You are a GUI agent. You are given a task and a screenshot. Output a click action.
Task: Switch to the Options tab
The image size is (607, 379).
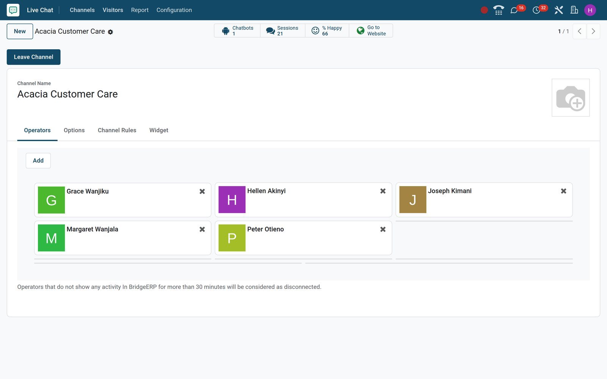(x=74, y=130)
